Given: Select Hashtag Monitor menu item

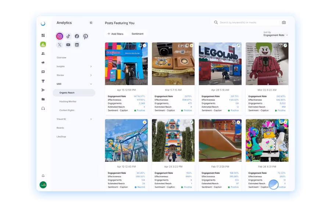Looking at the screenshot, I should [68, 102].
